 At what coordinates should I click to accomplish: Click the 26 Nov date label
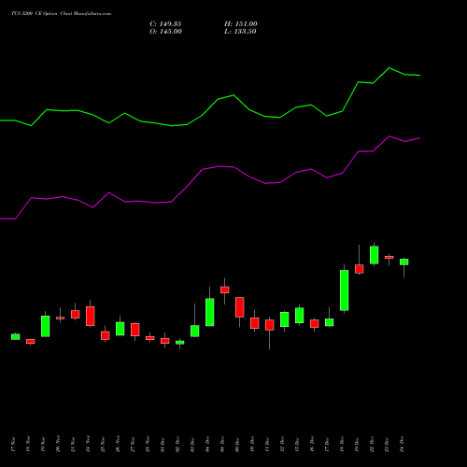tap(118, 445)
